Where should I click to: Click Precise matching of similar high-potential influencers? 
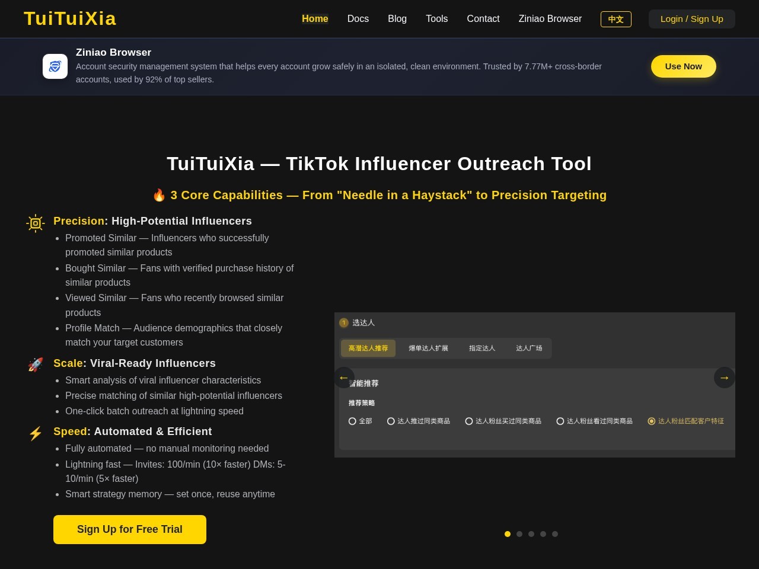click(174, 395)
